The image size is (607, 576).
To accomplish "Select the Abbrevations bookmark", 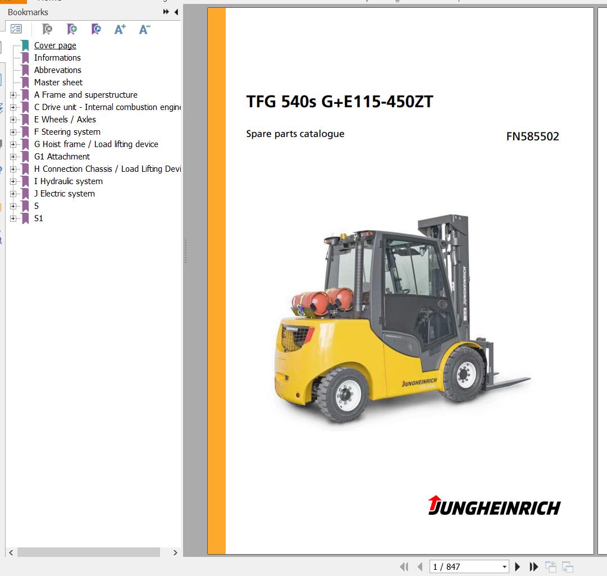I will pos(57,70).
